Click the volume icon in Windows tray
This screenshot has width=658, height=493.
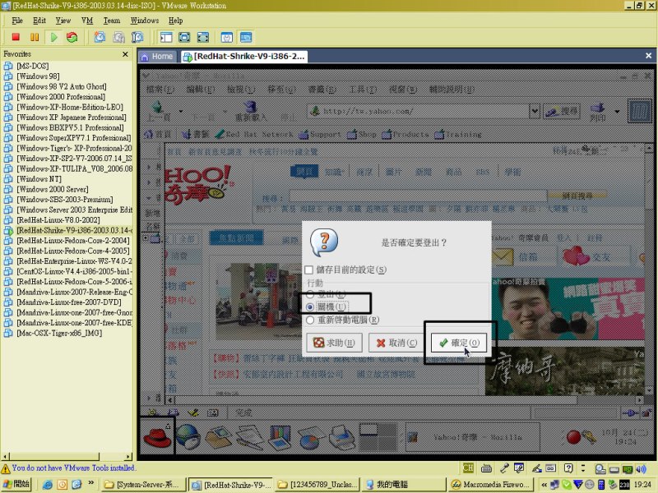(x=641, y=469)
